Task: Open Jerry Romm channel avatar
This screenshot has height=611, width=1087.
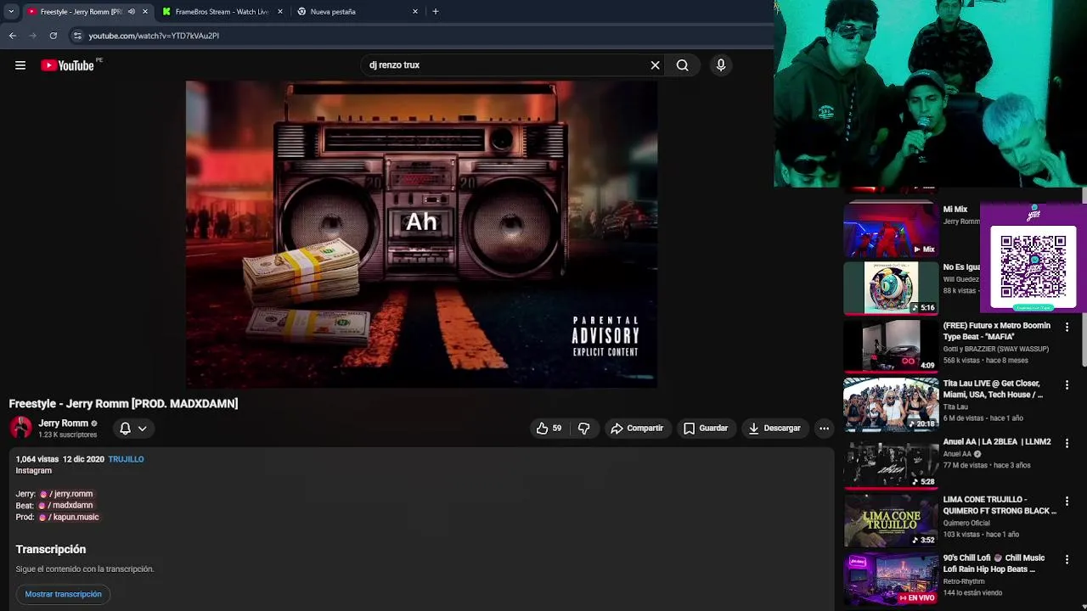Action: click(x=21, y=428)
